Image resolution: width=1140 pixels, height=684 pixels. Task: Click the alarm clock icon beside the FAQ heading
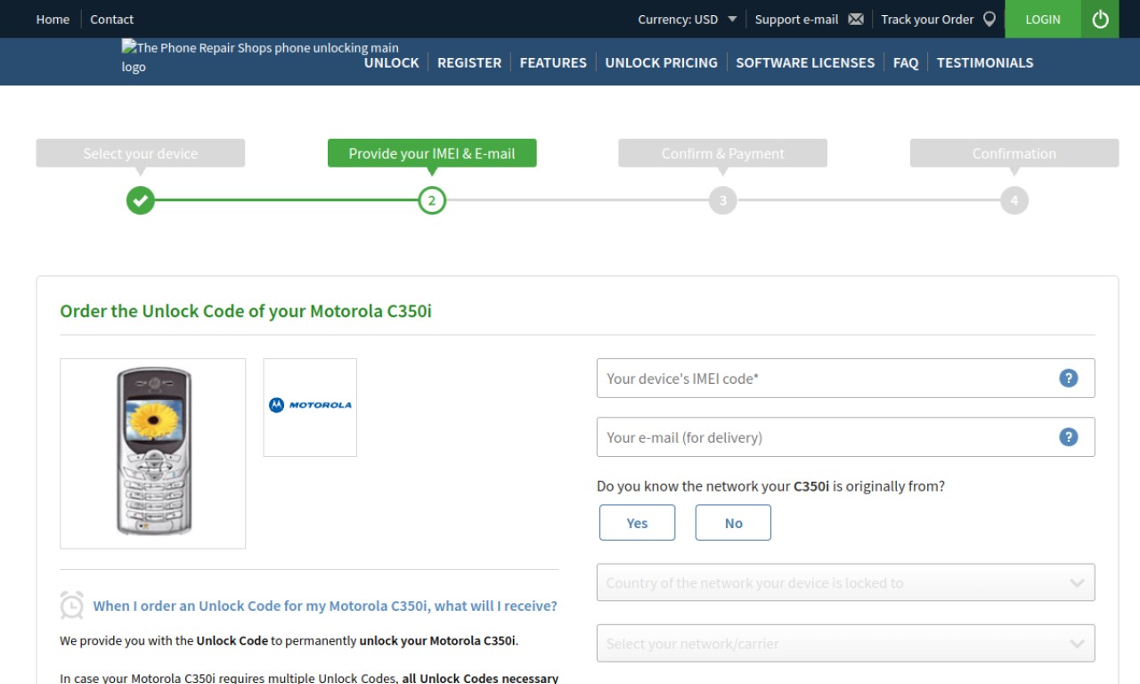coord(71,605)
